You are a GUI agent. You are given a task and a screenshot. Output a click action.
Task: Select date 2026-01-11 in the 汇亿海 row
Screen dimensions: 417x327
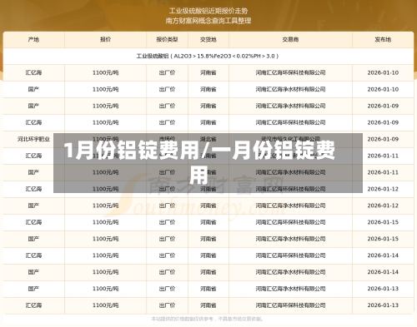[383, 156]
